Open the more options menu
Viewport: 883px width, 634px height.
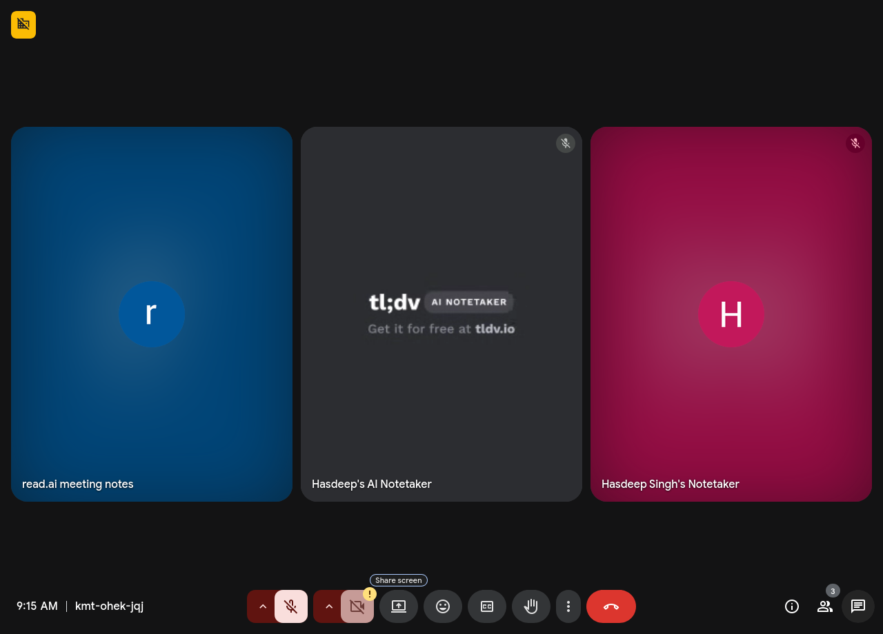(568, 606)
